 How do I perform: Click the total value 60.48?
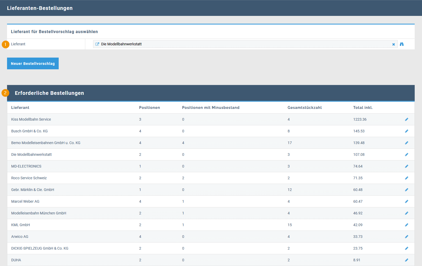click(358, 190)
